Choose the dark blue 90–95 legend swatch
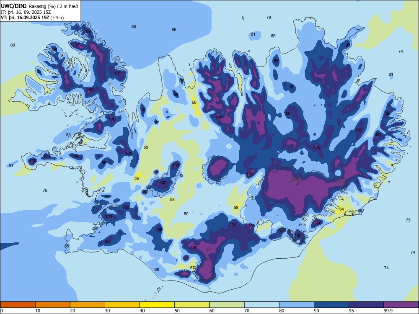 click(x=331, y=305)
